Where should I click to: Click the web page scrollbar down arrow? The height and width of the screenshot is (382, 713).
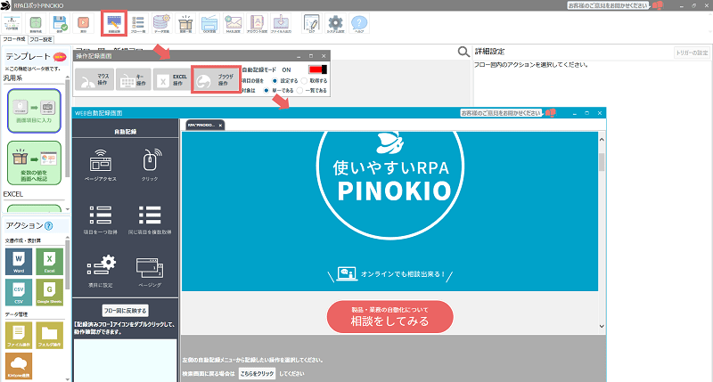[602, 326]
